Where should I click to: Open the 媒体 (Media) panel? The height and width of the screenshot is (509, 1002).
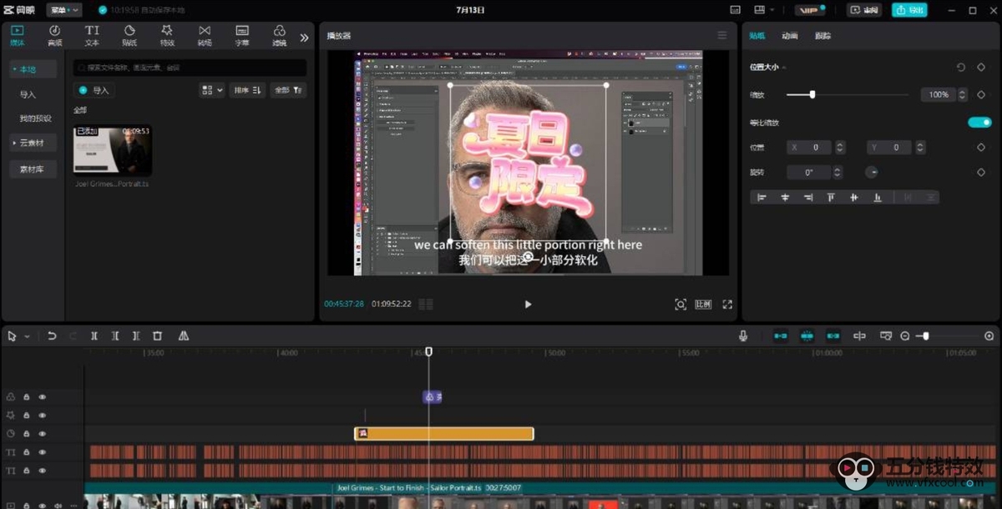18,35
